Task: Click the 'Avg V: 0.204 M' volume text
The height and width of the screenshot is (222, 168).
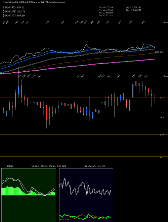Action: [133, 7]
